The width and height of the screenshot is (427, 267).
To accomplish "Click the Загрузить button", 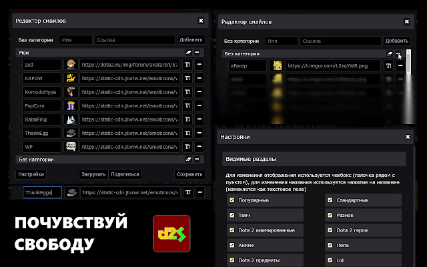I will click(93, 174).
